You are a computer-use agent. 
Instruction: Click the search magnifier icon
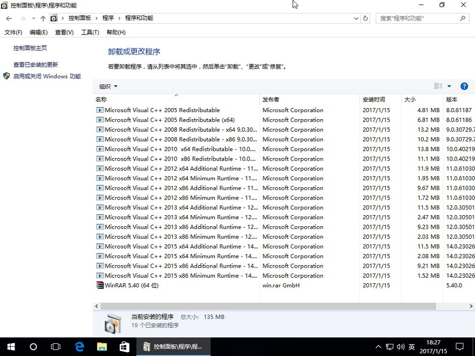(462, 19)
